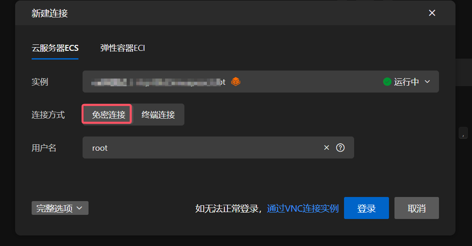
Task: Click the blue 登录 button
Action: 366,208
